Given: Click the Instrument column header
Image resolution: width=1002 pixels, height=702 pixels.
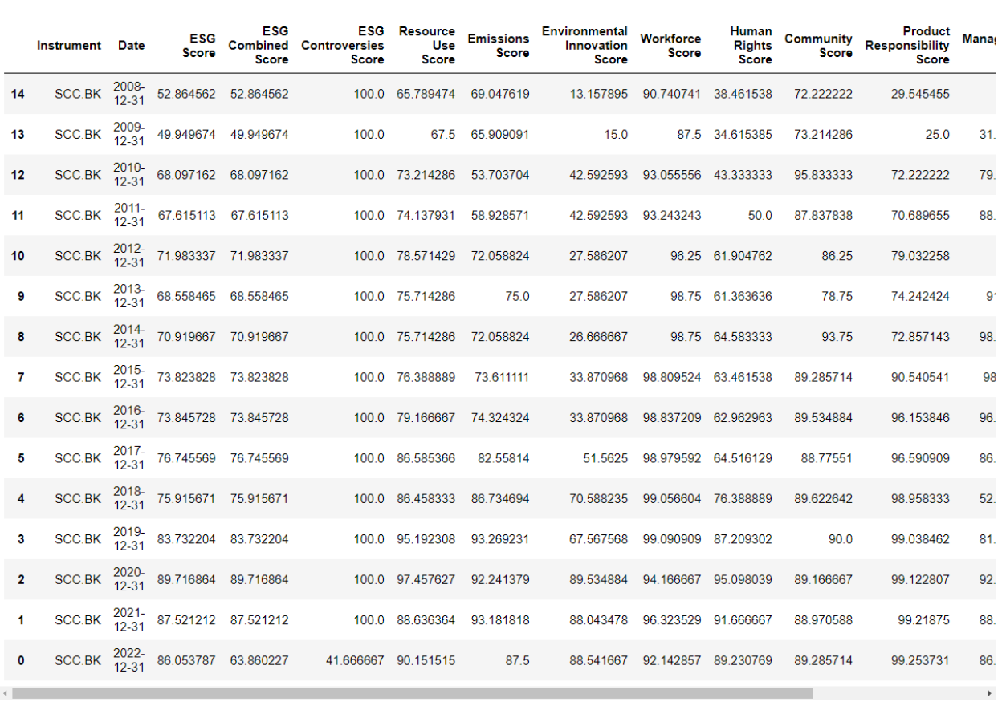Looking at the screenshot, I should click(69, 45).
